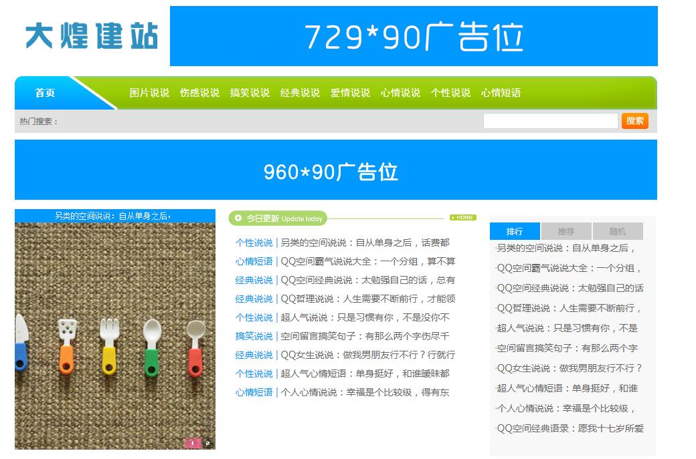Image resolution: width=696 pixels, height=459 pixels.
Task: Switch to the 排行 tab
Action: pyautogui.click(x=515, y=231)
